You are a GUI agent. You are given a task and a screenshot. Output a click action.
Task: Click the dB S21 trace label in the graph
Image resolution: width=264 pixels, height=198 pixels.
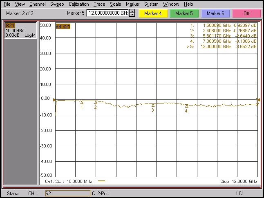tap(64, 26)
